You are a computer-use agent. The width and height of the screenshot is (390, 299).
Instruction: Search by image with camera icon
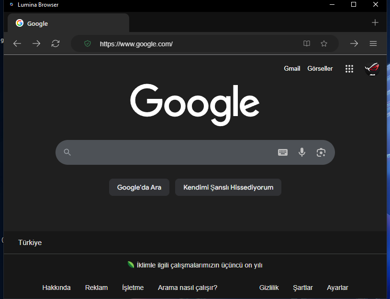pos(321,152)
